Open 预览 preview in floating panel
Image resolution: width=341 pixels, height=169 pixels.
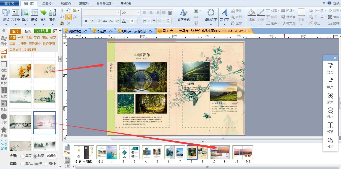point(330,128)
